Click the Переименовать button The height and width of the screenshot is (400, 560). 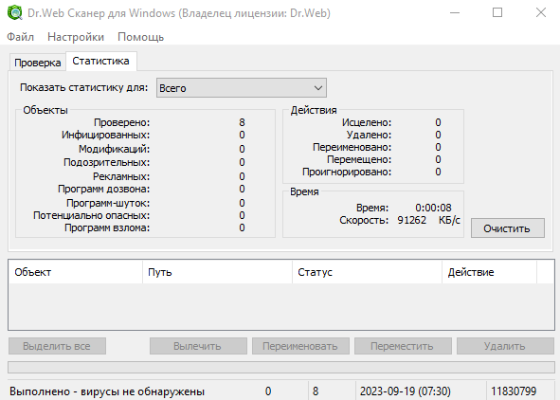tap(300, 346)
